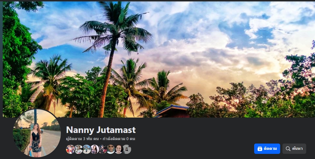Open fourth follower avatar with pink background
The height and width of the screenshot is (159, 315).
click(x=95, y=149)
